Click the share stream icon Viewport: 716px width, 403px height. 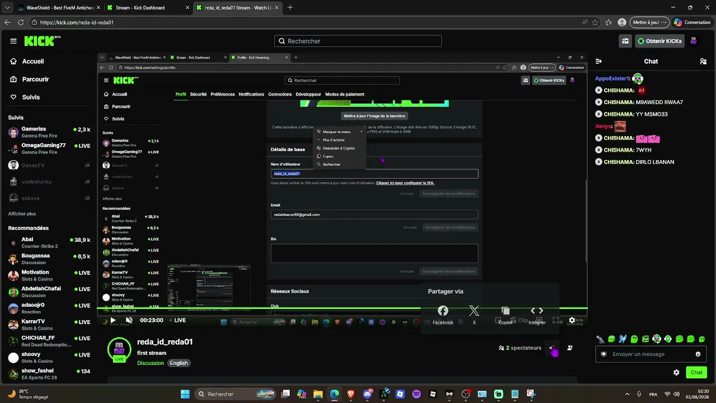pyautogui.click(x=553, y=348)
